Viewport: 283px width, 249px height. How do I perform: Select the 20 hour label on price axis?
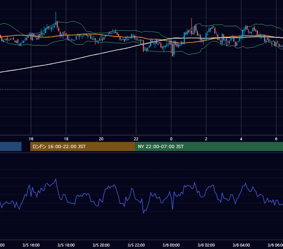(101, 139)
